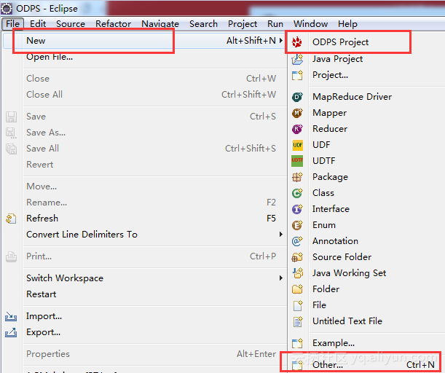
Task: Click the Reducer icon
Action: pos(297,129)
